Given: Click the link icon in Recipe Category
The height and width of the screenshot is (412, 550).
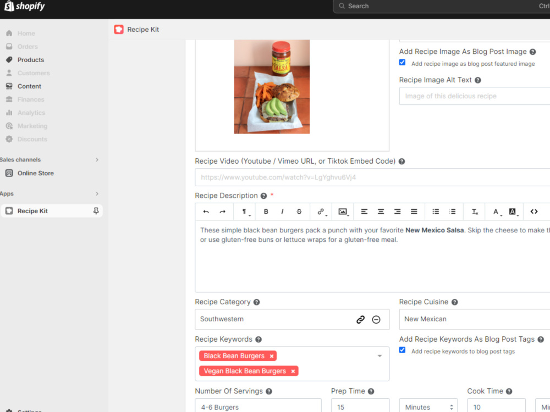Looking at the screenshot, I should (x=360, y=320).
